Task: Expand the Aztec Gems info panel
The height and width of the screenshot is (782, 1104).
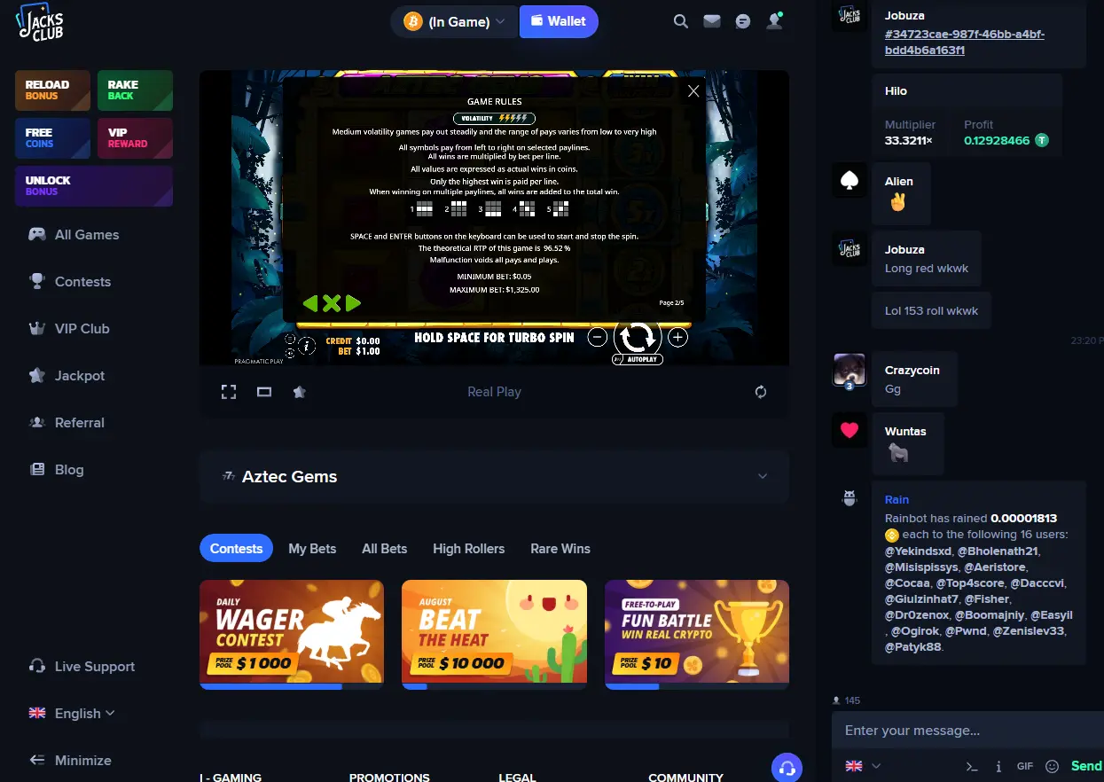Action: [494, 477]
